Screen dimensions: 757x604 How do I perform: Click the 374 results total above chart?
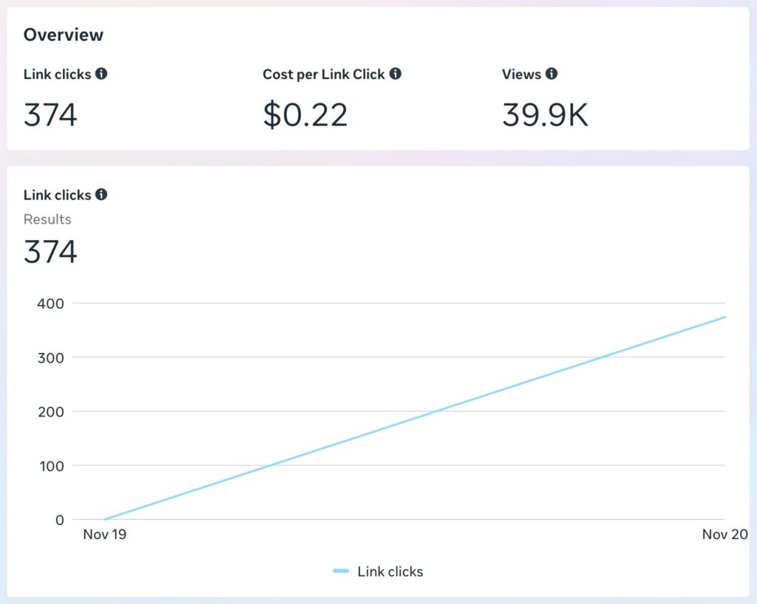pyautogui.click(x=50, y=252)
